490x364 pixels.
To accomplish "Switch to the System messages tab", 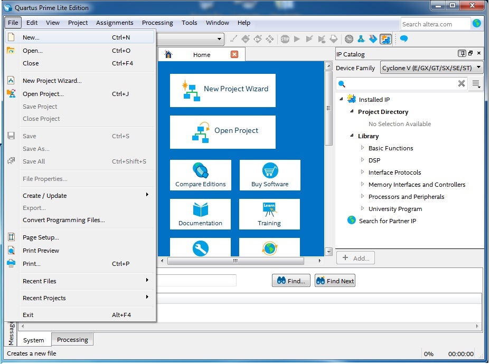I will (x=33, y=340).
